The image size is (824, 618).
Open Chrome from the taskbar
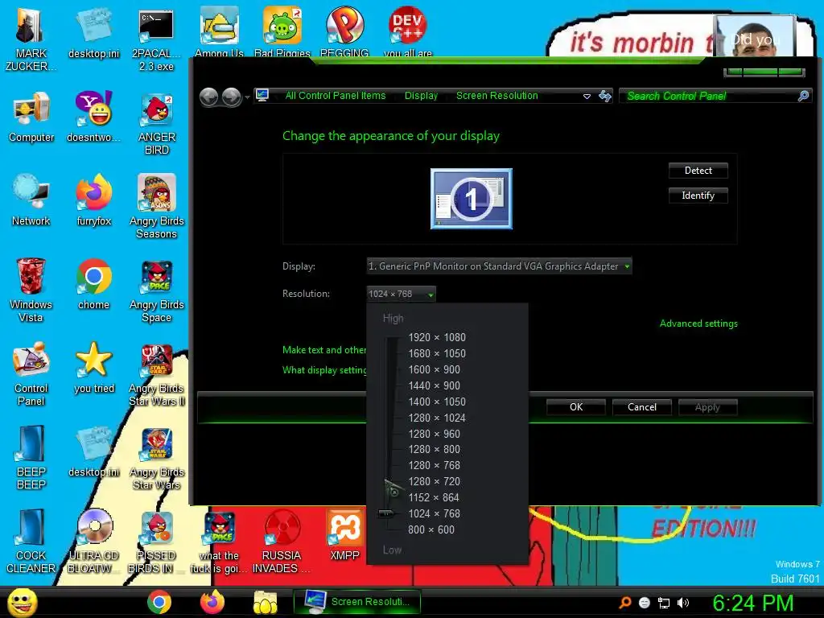pos(159,602)
